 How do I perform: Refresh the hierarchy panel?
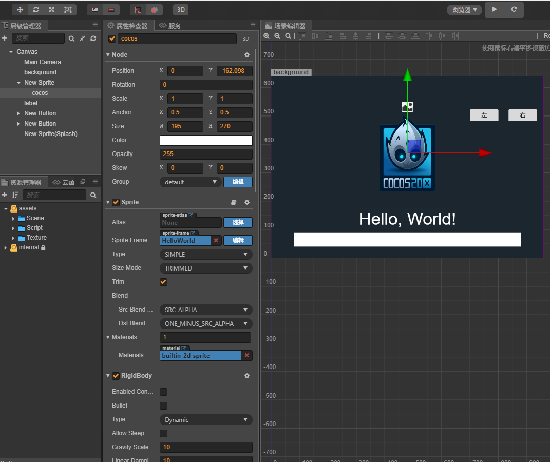[93, 38]
